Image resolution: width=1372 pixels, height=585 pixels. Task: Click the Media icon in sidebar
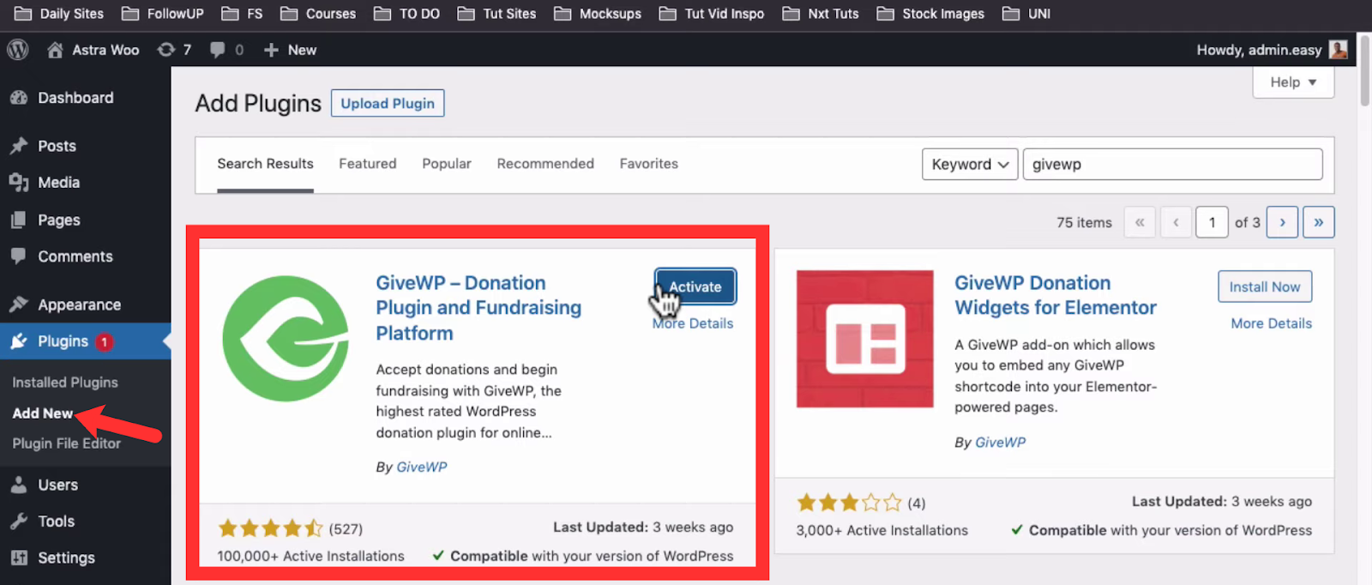[19, 183]
